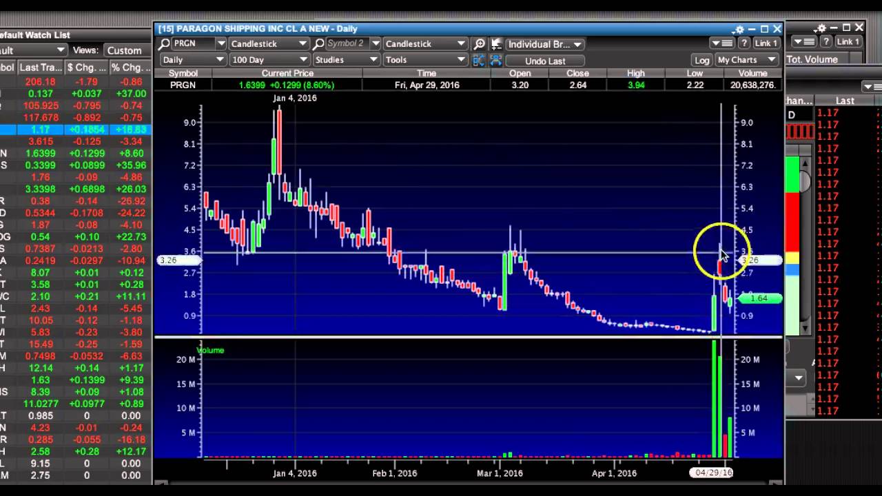Click the chart help question-mark button

pos(743,43)
